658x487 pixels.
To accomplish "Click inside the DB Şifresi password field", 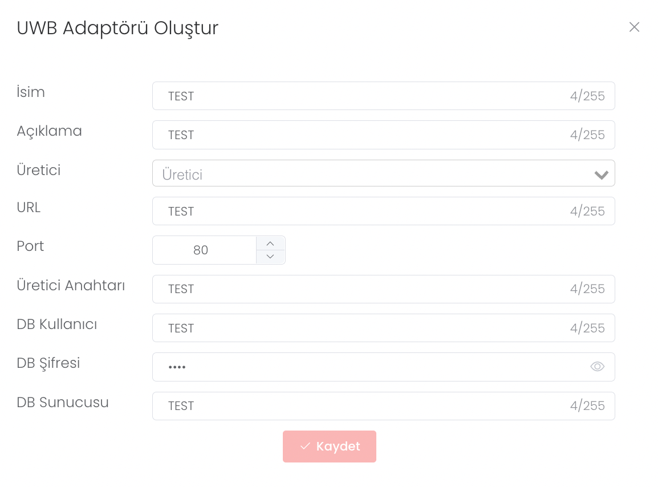I will 365,367.
